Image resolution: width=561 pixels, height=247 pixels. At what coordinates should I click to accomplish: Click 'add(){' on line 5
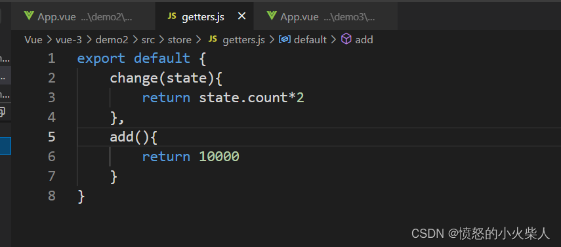click(134, 137)
